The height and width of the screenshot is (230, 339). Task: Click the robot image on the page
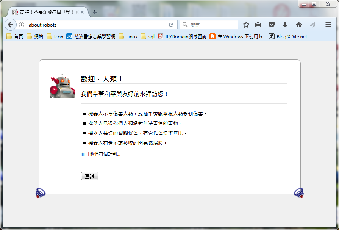coord(62,86)
